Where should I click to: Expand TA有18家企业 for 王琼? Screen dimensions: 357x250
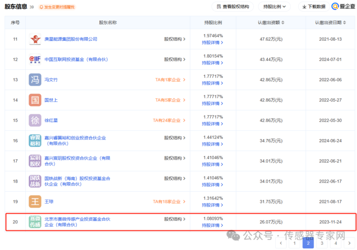[x=169, y=201]
